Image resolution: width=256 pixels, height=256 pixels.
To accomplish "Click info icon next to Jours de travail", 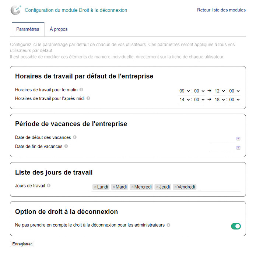I will click(49, 186).
